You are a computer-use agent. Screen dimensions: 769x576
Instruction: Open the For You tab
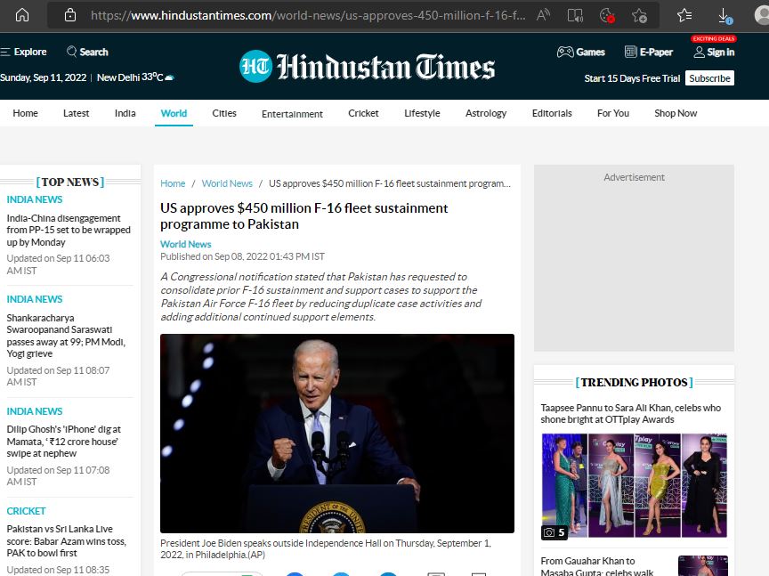(613, 113)
